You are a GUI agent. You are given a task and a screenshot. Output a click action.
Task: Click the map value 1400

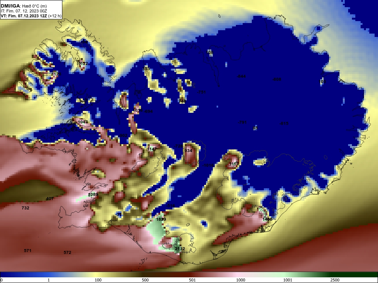point(267,219)
